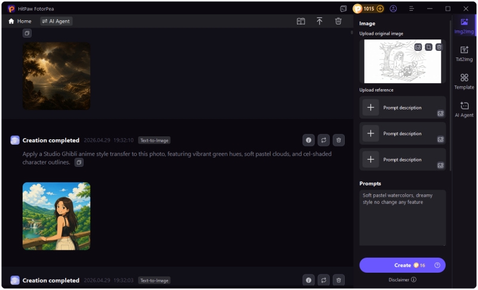The image size is (478, 290).
Task: Click the gallery icon on the third reference slot
Action: pos(440,165)
